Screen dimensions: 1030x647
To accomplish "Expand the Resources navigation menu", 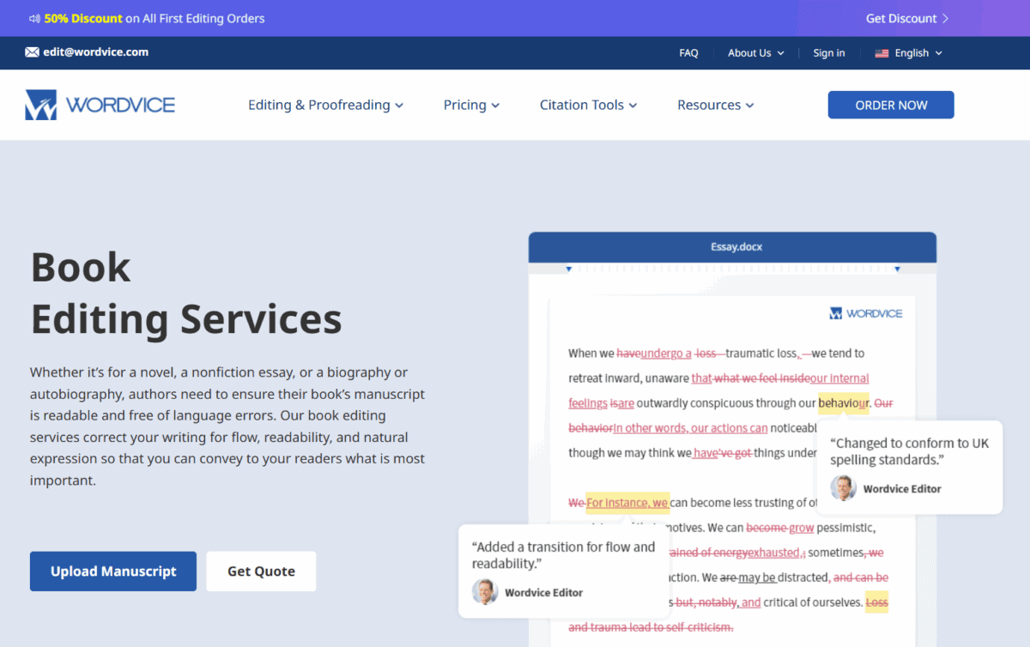I will pos(715,105).
